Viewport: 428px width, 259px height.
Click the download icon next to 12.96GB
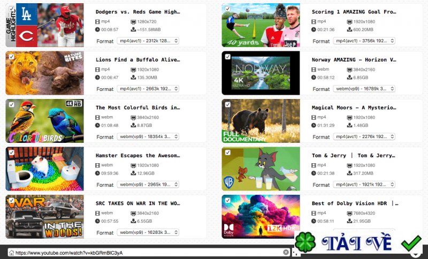point(133,173)
